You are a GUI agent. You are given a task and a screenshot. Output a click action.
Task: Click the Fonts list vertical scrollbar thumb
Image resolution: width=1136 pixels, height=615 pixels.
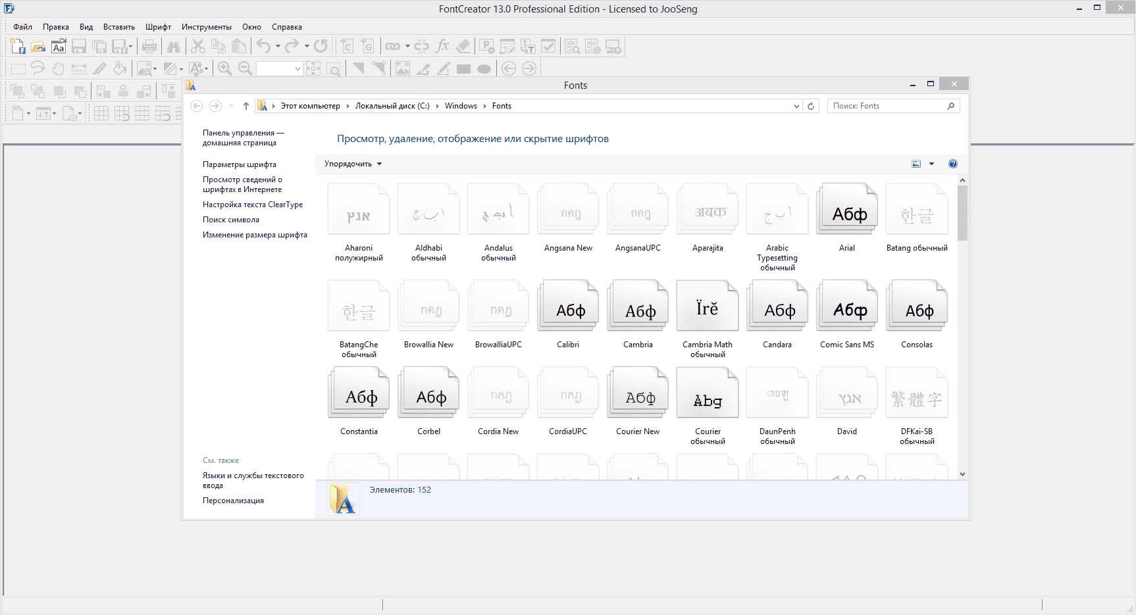pos(962,213)
